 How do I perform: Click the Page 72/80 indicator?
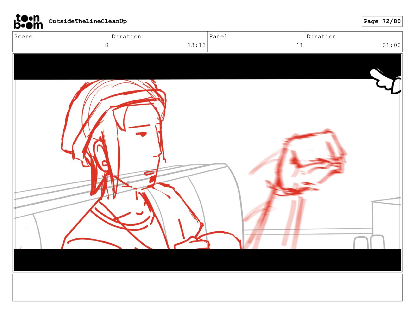[x=382, y=21]
